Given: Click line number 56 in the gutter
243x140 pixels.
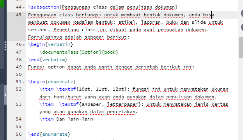Looking at the screenshot, I should coord(19,134).
